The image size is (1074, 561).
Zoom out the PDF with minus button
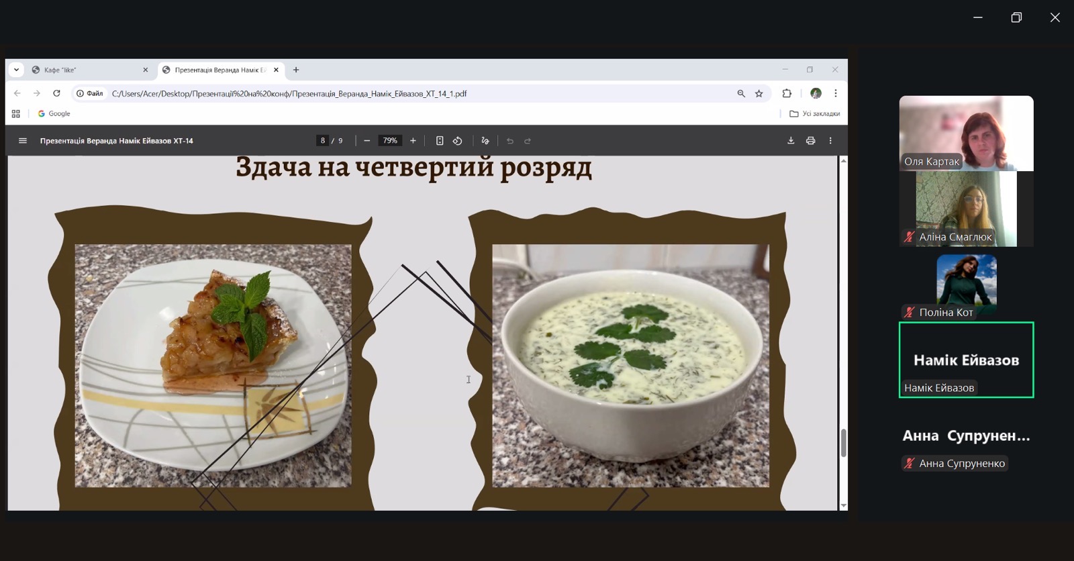367,141
